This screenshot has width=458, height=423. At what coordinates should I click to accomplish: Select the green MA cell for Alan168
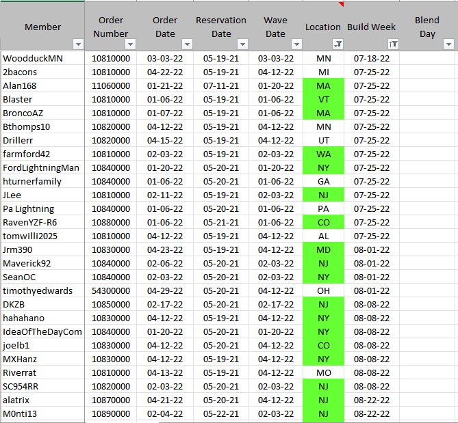click(323, 86)
